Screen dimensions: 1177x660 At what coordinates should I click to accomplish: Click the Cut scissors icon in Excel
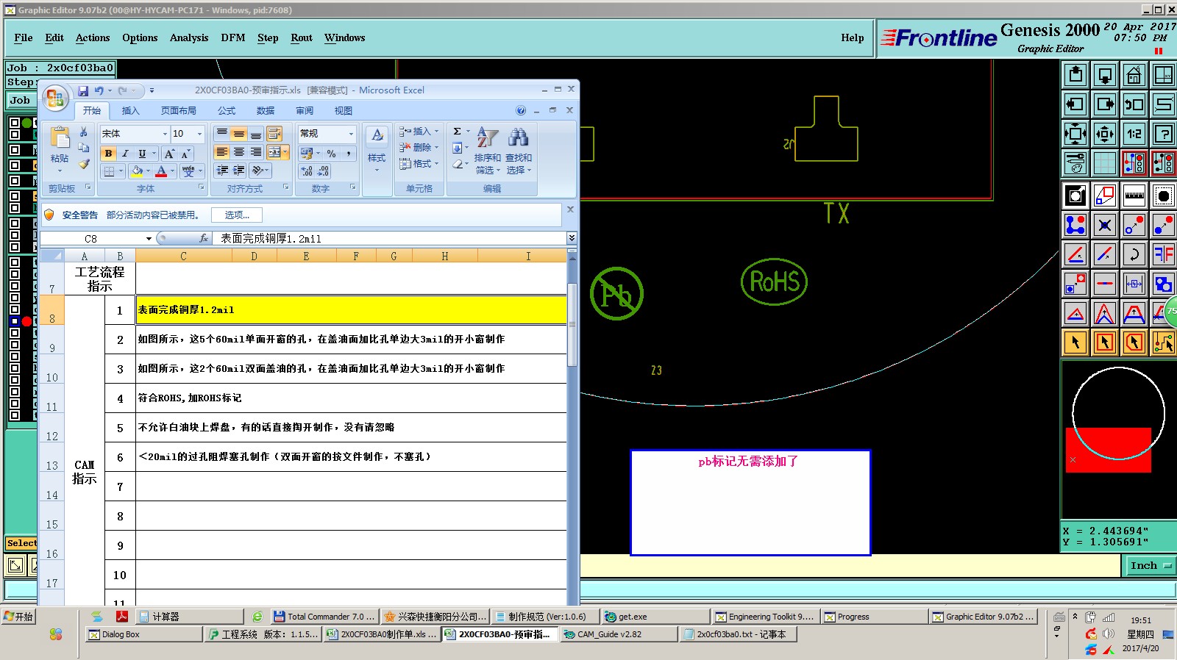(84, 132)
